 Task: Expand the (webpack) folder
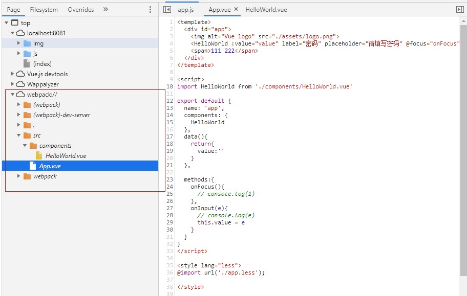(18, 104)
